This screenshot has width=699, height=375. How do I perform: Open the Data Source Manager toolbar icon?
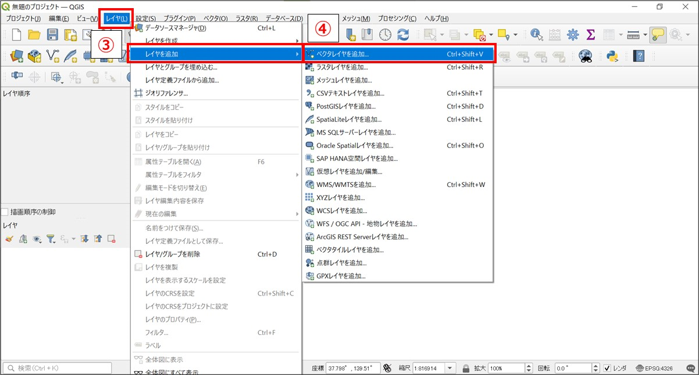16,56
